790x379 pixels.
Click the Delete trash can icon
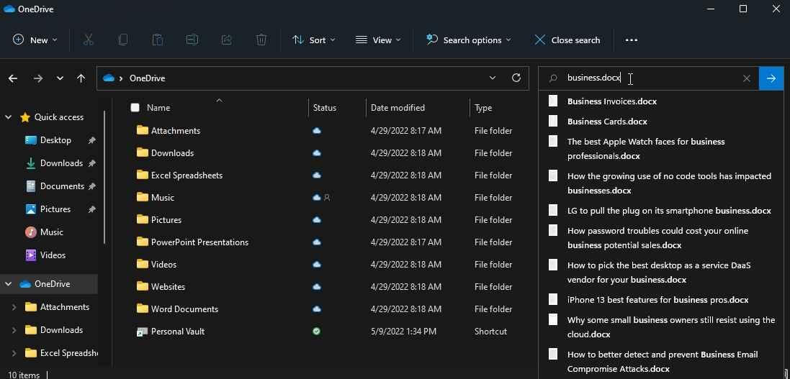coord(261,40)
